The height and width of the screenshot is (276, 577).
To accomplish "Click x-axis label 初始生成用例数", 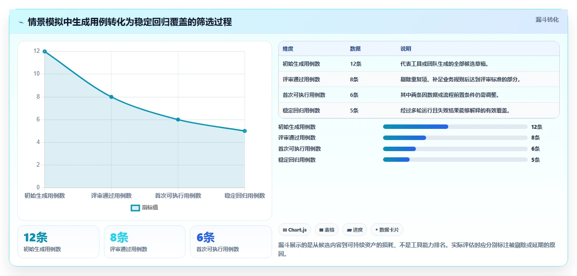I will (x=44, y=196).
